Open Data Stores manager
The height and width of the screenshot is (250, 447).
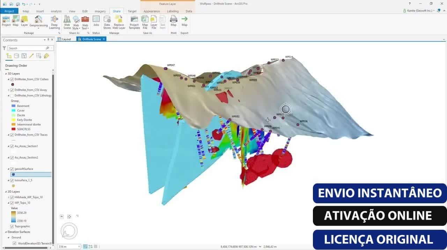click(107, 22)
